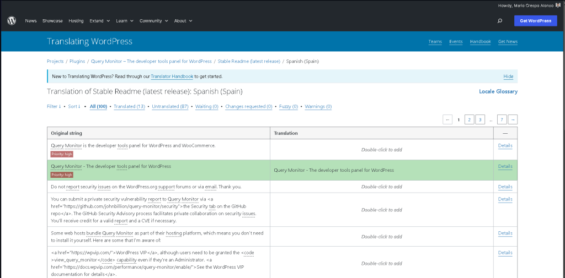Image resolution: width=565 pixels, height=278 pixels.
Task: Open the search magnifier icon
Action: pos(499,21)
